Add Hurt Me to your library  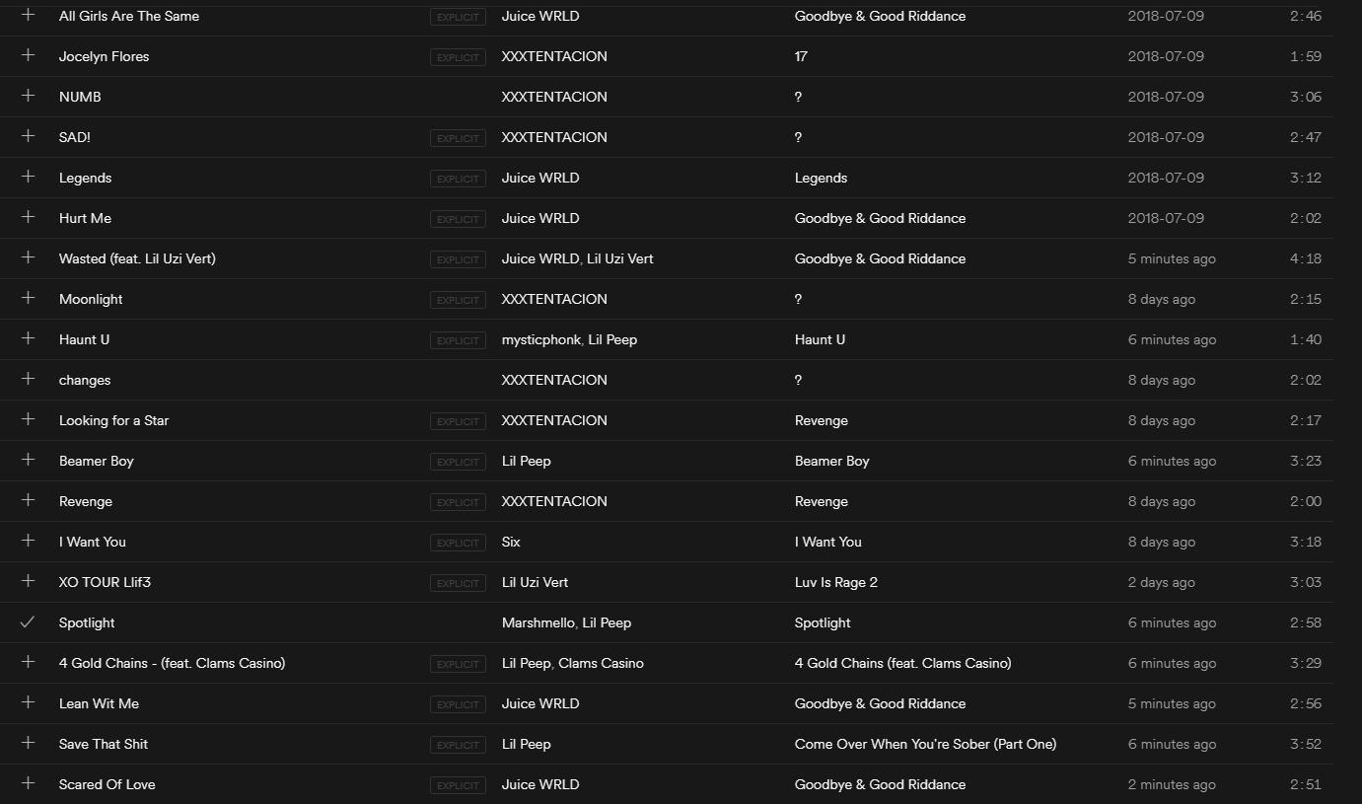tap(28, 217)
